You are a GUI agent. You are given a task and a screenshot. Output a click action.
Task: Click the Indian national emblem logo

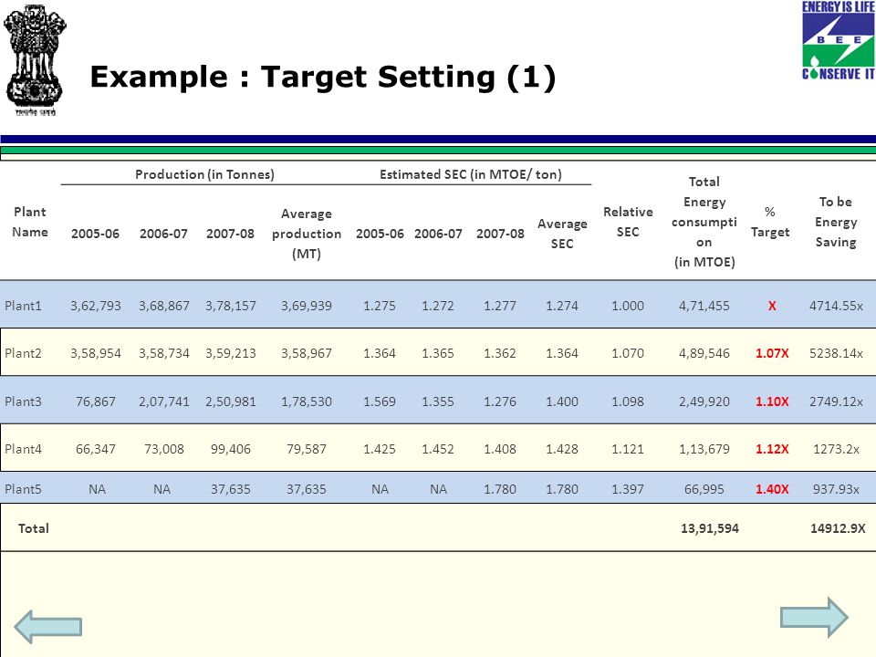coord(35,60)
